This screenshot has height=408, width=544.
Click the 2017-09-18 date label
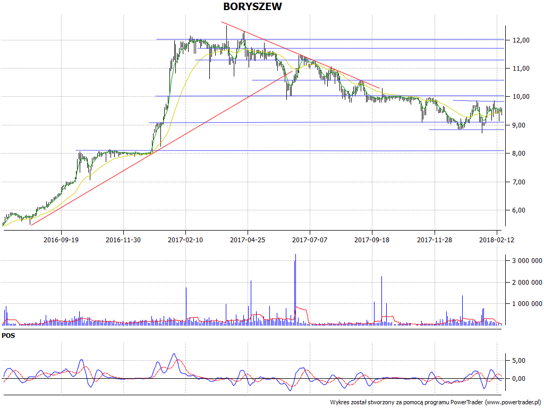(371, 240)
